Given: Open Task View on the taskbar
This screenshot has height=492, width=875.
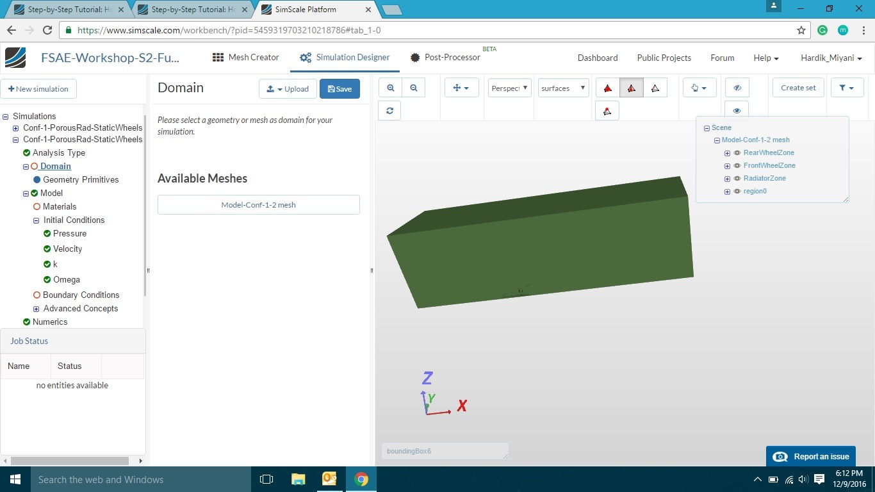Looking at the screenshot, I should (266, 479).
